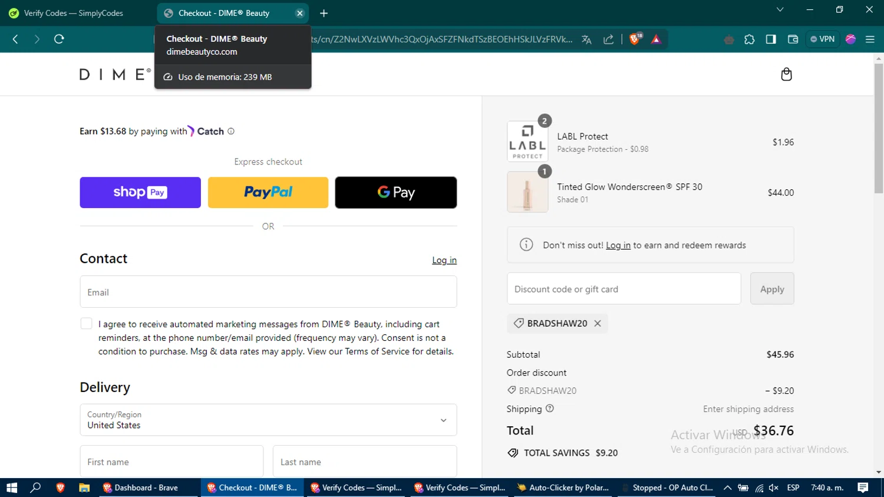This screenshot has width=884, height=497.
Task: Expand the Country/Region dropdown
Action: 268,420
